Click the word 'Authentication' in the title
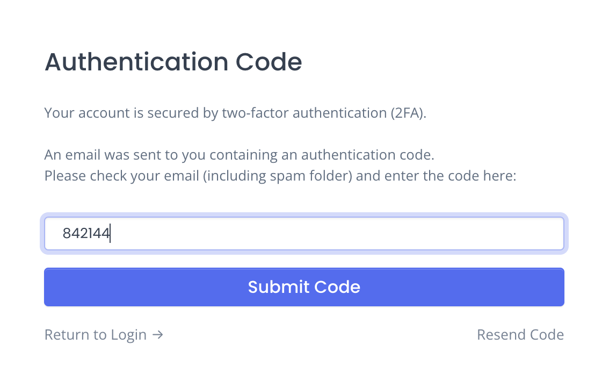609x388 pixels. click(x=136, y=62)
